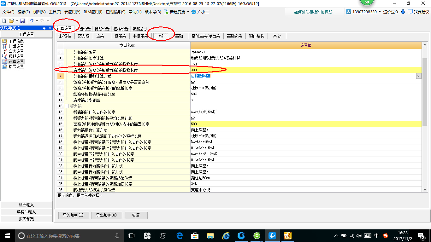Open the Task View taskbar icon

pos(131,235)
